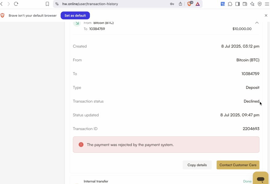Open the Brave Wallet icon
The image size is (270, 184).
pos(245,4)
